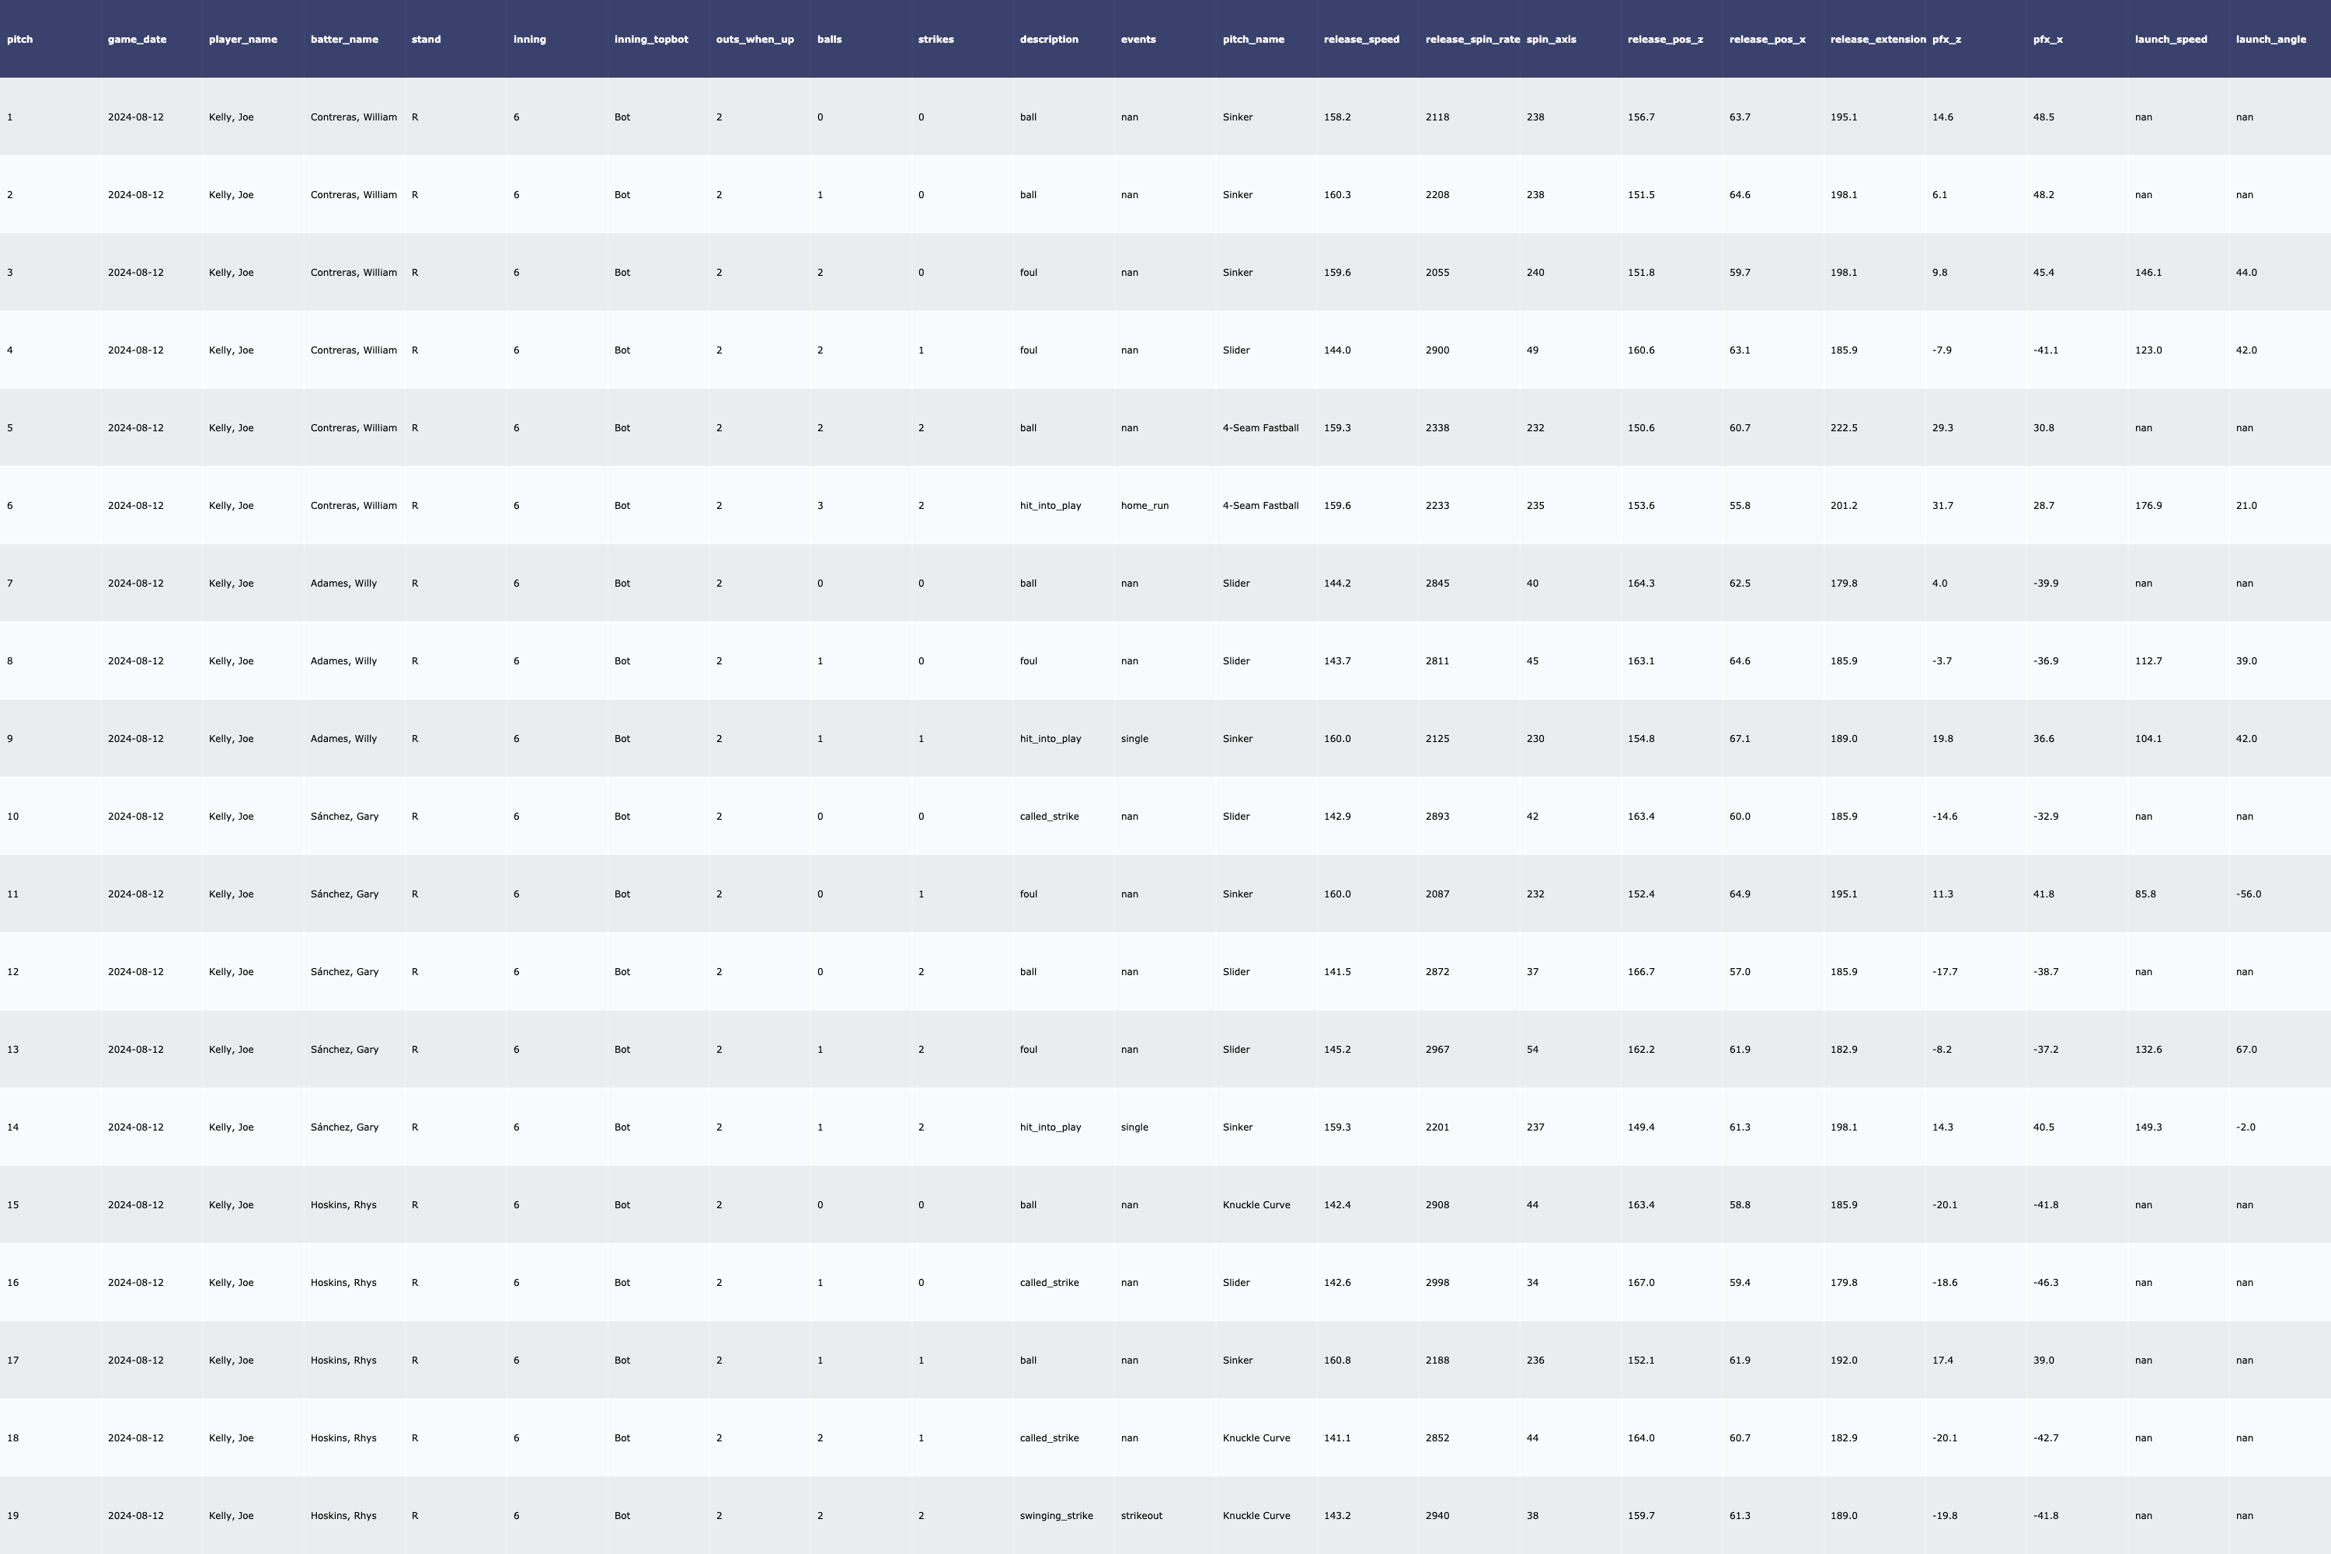Select the single event in row 14
This screenshot has width=2331, height=1554.
(x=1134, y=1127)
